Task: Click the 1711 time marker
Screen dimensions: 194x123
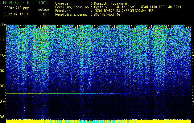Action: click(x=21, y=26)
